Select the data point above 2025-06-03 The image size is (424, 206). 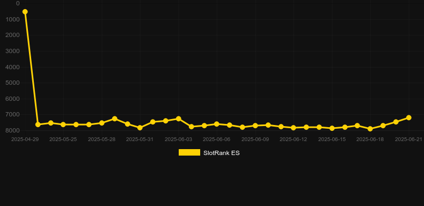click(x=179, y=119)
